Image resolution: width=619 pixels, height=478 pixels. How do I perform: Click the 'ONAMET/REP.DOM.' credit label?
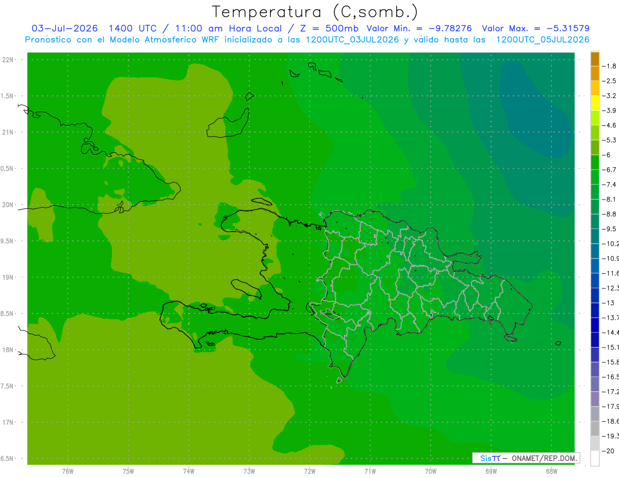544,458
